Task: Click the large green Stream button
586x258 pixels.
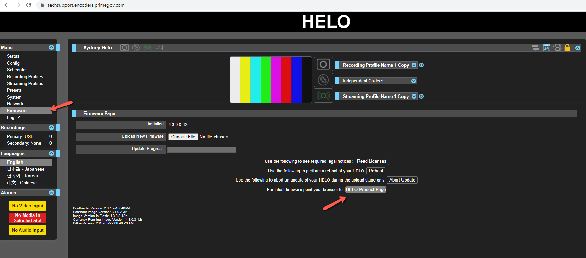Action: 323,96
